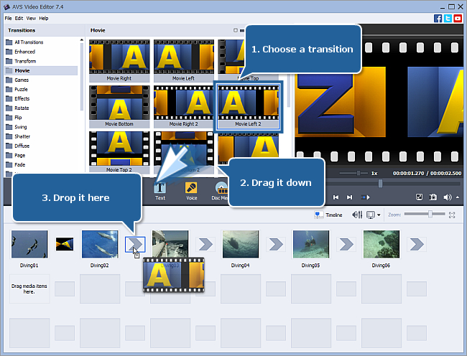This screenshot has height=356, width=467.
Task: Select the Diving06 clip
Action: click(382, 244)
